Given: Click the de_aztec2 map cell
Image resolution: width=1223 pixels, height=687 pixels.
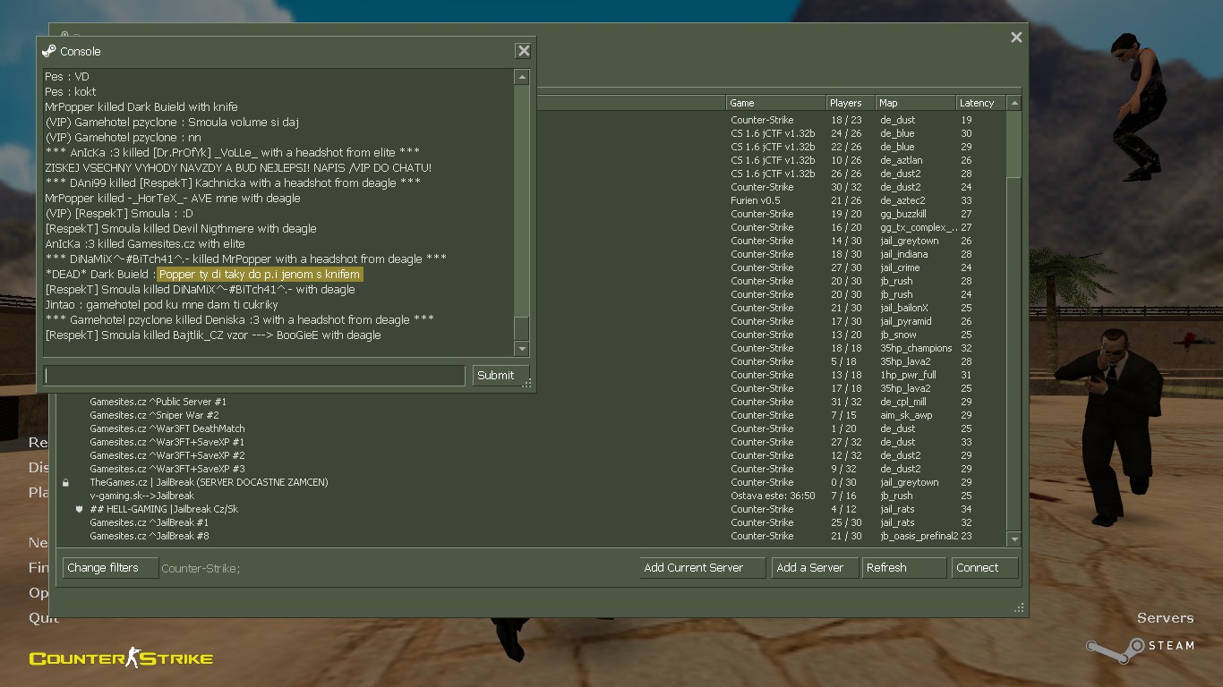Looking at the screenshot, I should point(902,201).
